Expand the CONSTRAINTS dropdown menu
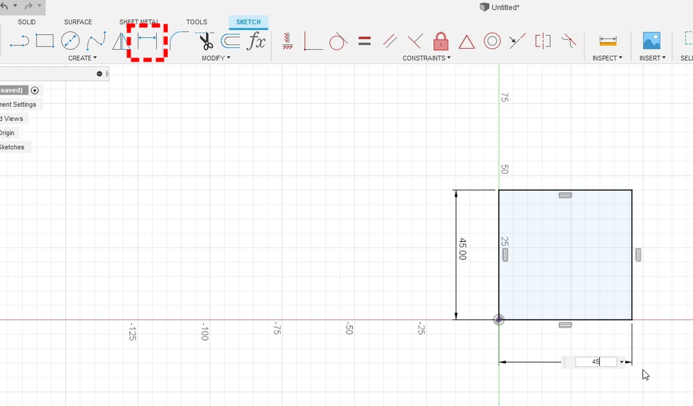The width and height of the screenshot is (693, 406). [426, 58]
